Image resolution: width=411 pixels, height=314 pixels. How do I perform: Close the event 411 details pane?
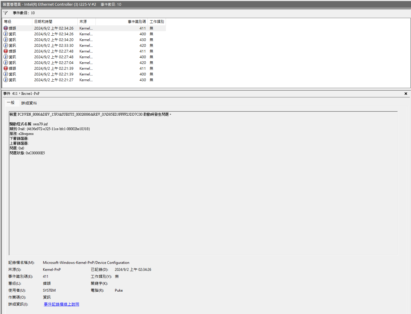click(406, 93)
